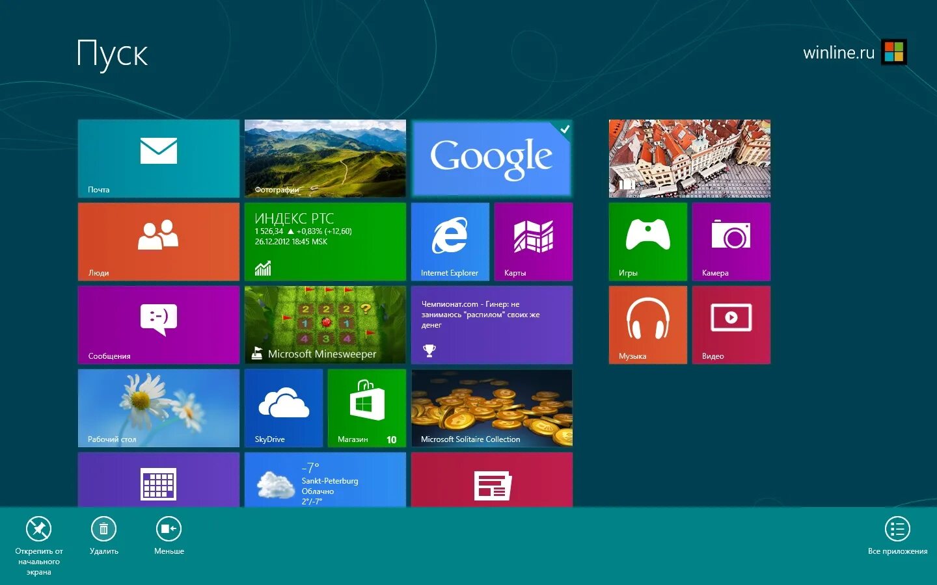Click the user account avatar picture
The image size is (937, 585).
click(x=894, y=53)
